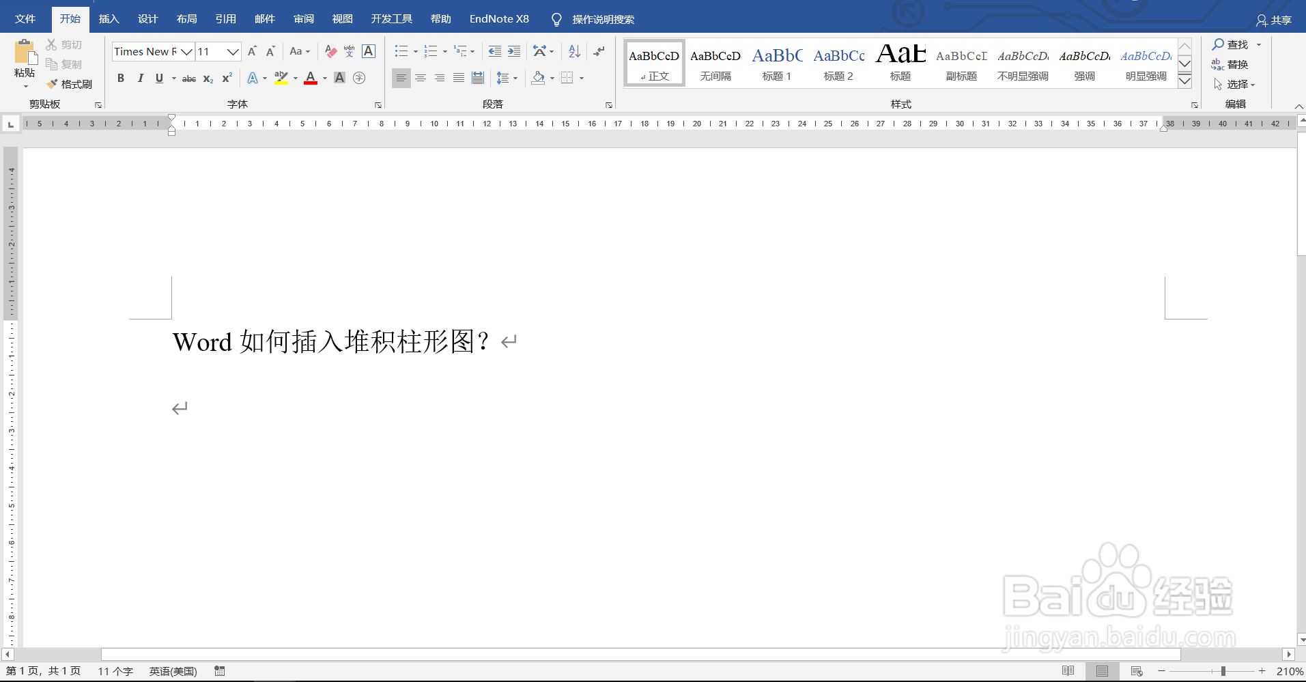Screen dimensions: 1306x682
Task: Toggle superscript x² formatting
Action: tap(227, 78)
